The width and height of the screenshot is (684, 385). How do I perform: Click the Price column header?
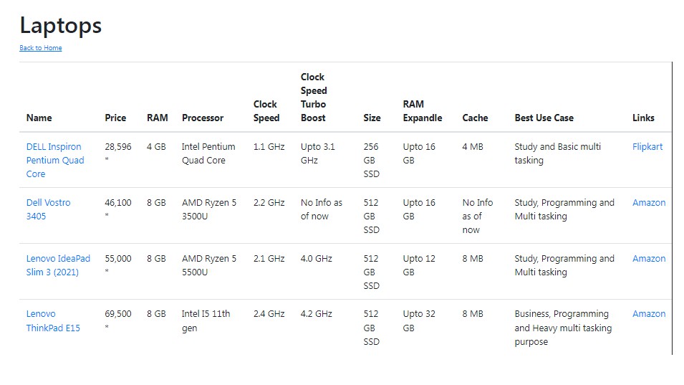point(115,118)
